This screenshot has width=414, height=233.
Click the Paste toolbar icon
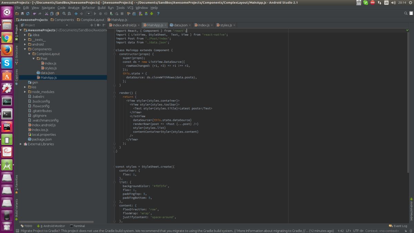[57, 14]
